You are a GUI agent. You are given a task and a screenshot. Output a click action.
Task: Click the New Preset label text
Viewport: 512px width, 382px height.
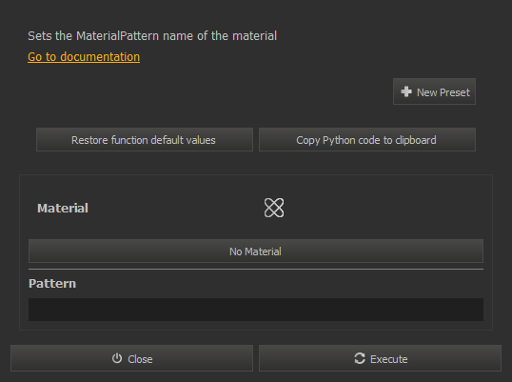[443, 92]
